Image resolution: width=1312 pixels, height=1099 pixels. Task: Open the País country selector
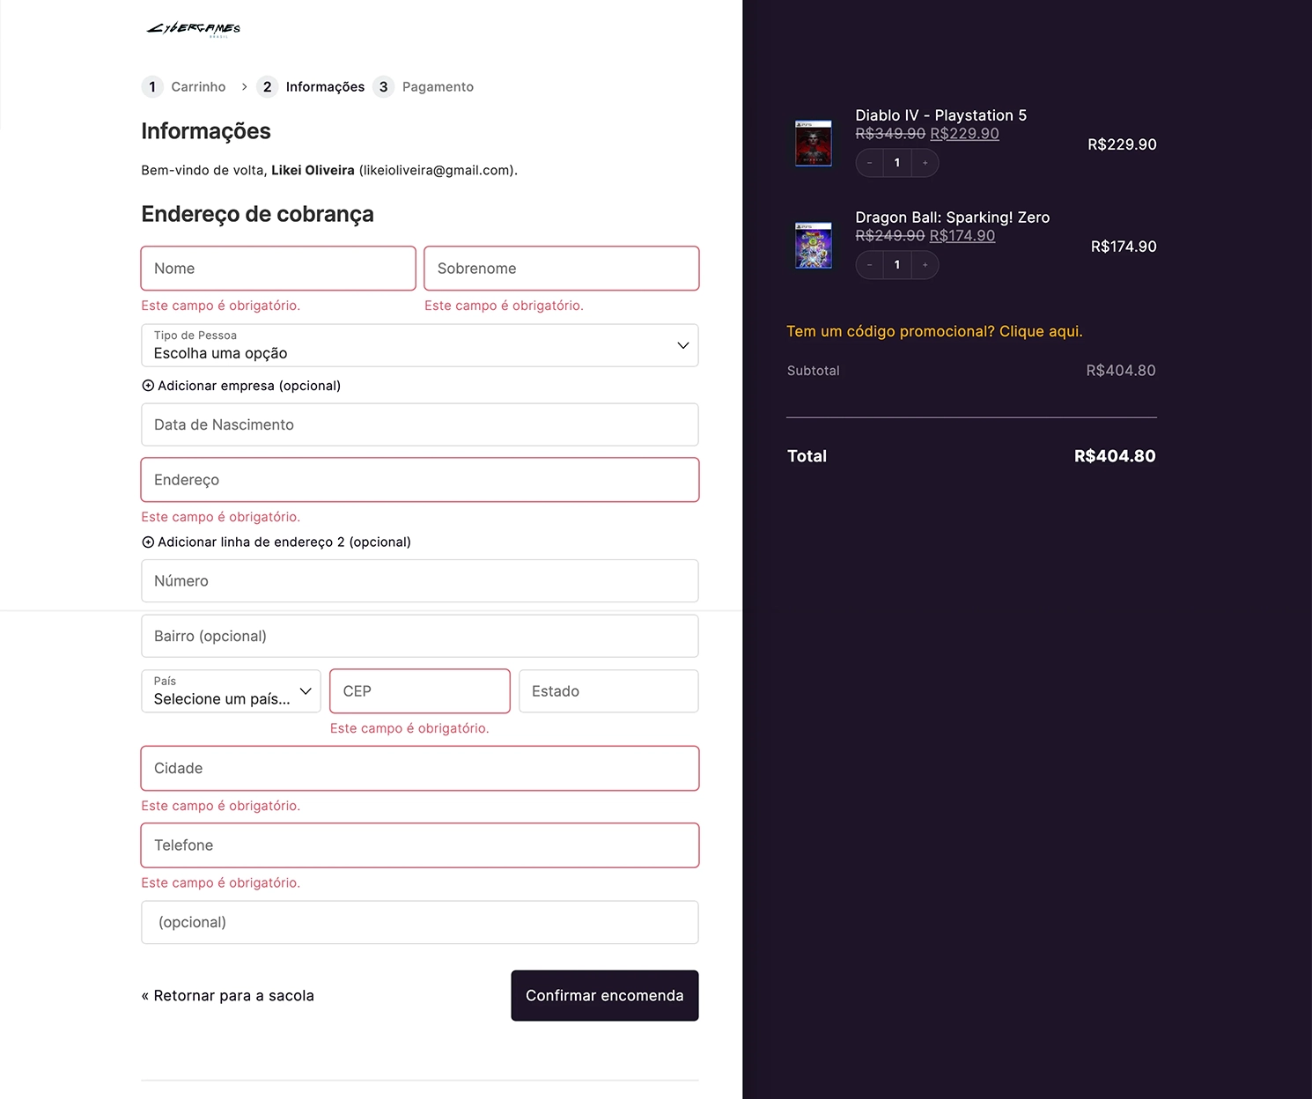coord(231,691)
